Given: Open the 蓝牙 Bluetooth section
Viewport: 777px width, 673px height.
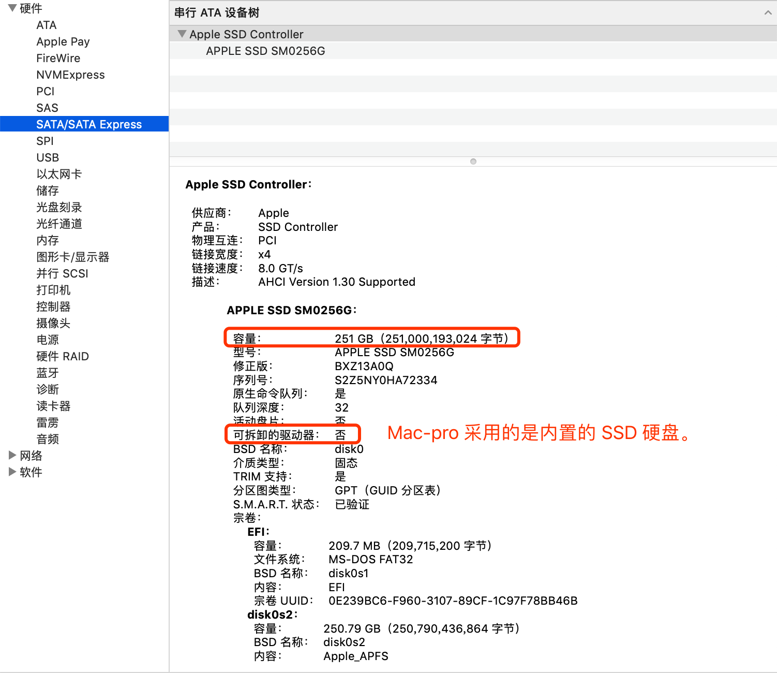Looking at the screenshot, I should [x=48, y=373].
